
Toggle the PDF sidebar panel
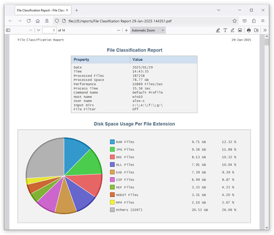[x=8, y=30]
